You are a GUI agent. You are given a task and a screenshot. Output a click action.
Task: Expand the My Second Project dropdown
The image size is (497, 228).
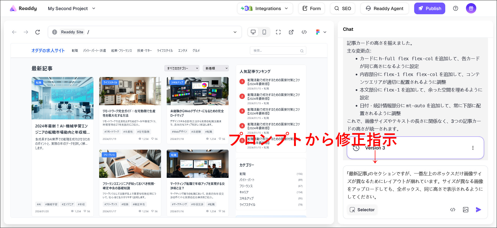pos(72,9)
